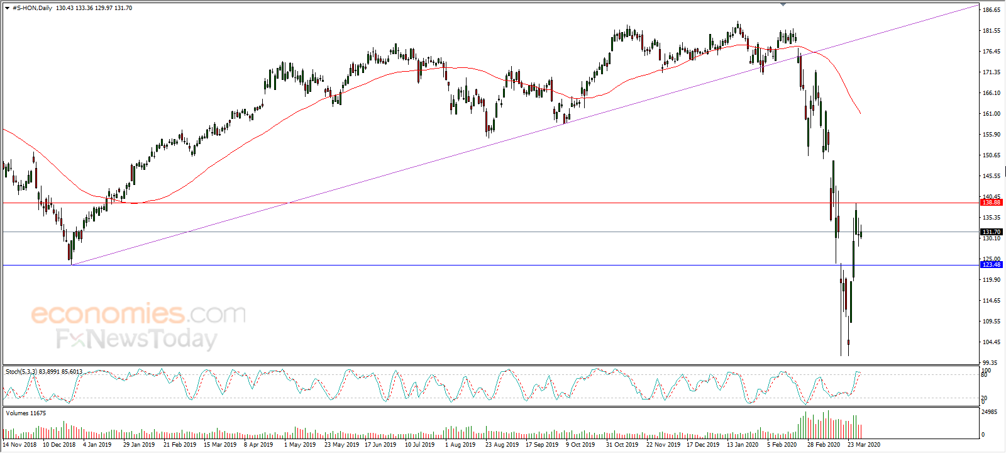Click the chart shift triangle marker at top
Image resolution: width=1006 pixels, height=453 pixels.
tap(783, 4)
